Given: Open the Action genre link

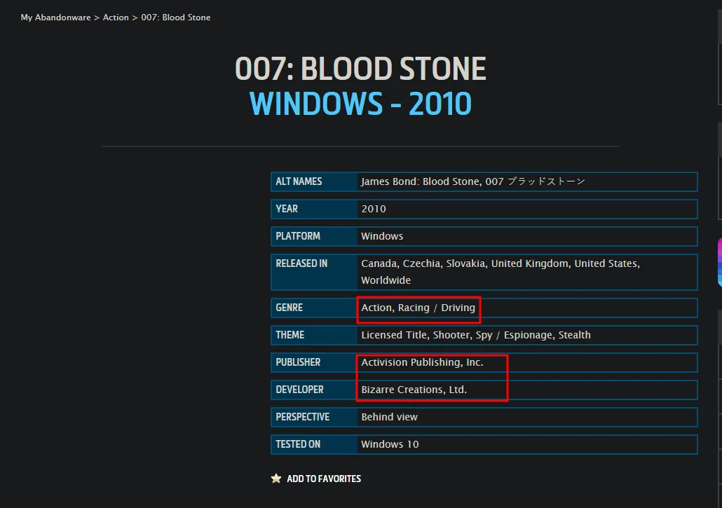Looking at the screenshot, I should pyautogui.click(x=376, y=308).
